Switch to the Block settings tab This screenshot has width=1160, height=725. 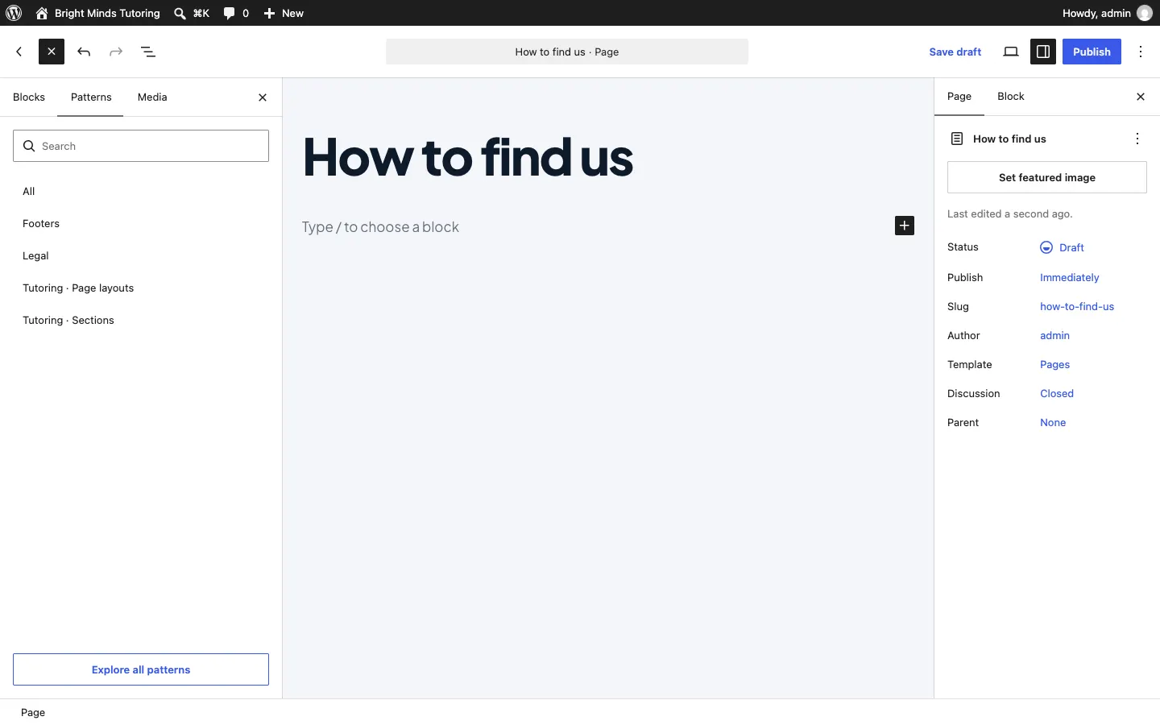coord(1011,97)
